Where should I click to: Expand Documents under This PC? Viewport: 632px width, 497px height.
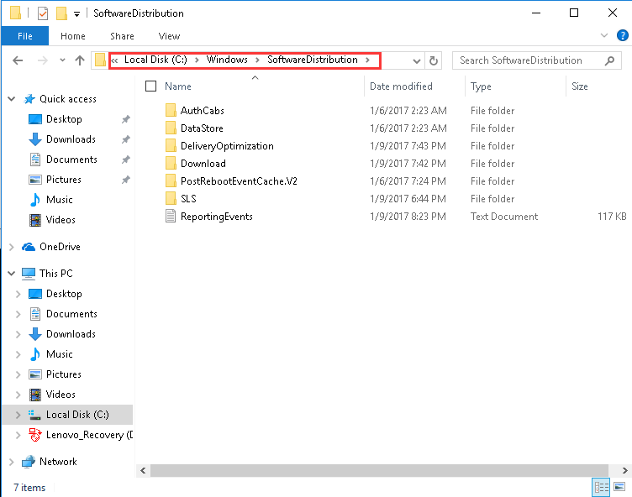coord(18,314)
